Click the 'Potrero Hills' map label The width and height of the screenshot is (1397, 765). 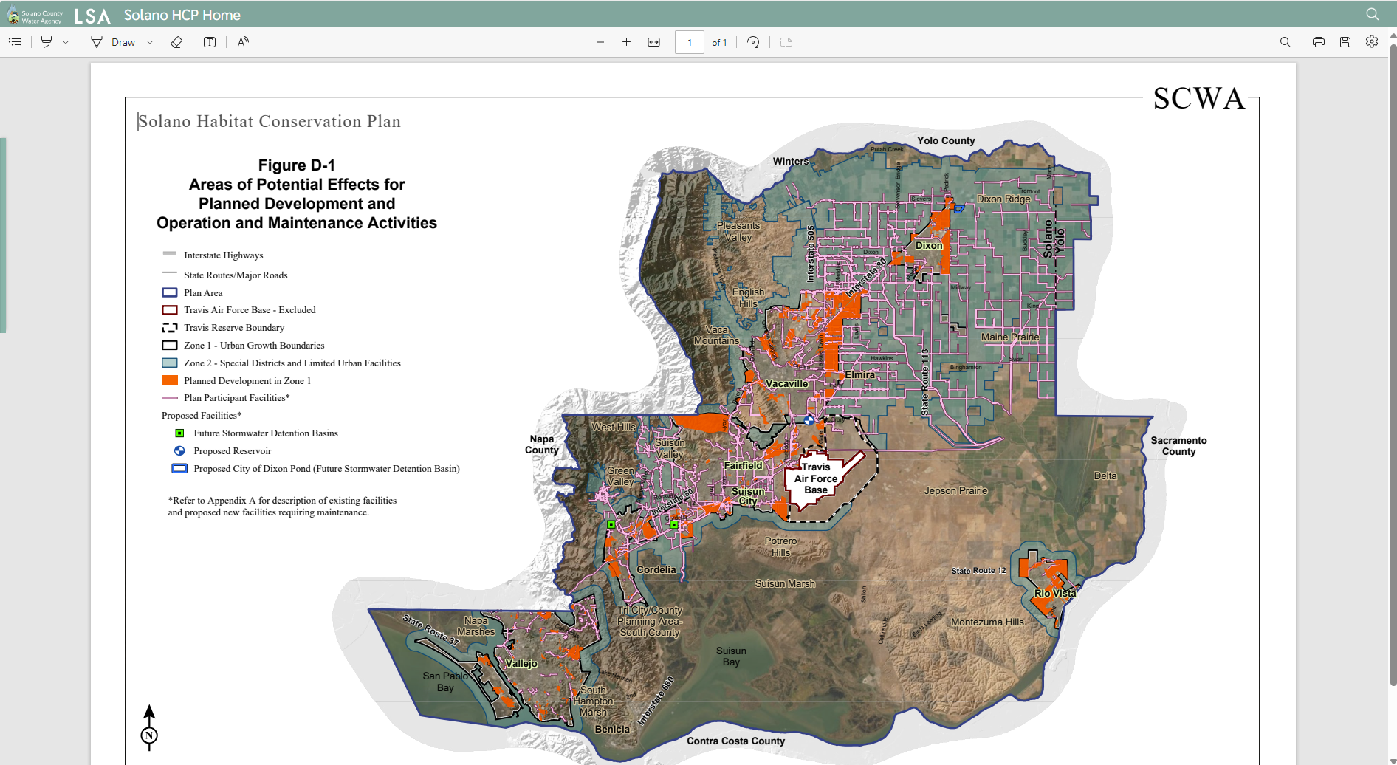(781, 546)
